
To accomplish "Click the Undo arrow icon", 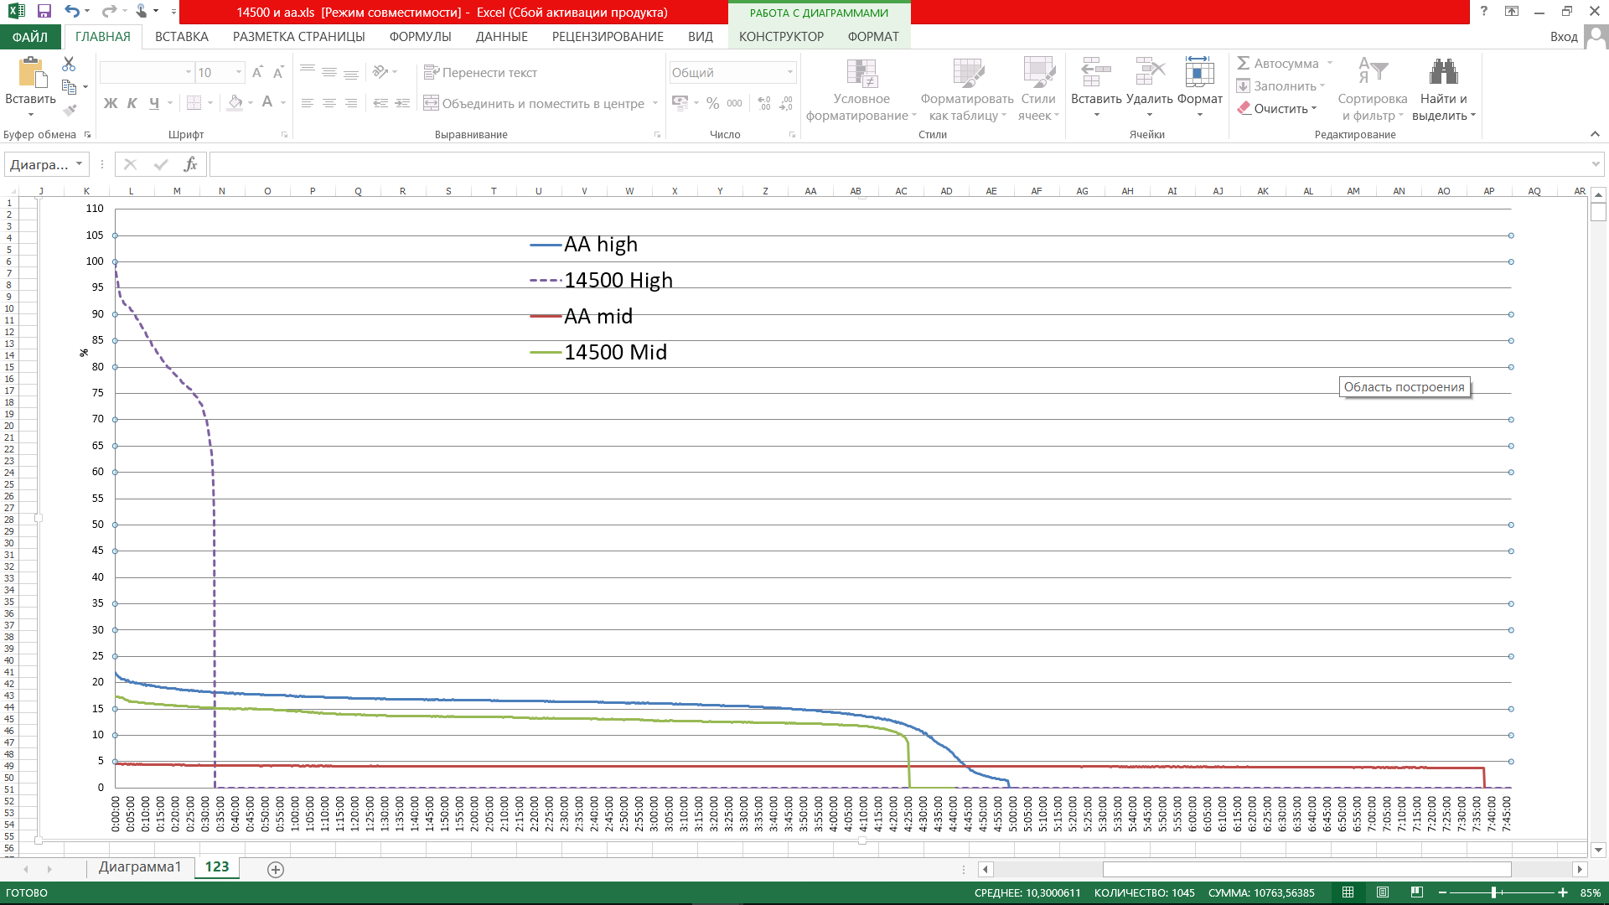I will pos(72,12).
